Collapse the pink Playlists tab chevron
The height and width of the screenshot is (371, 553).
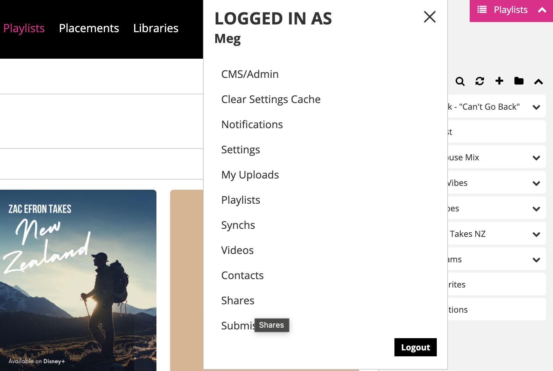[542, 10]
